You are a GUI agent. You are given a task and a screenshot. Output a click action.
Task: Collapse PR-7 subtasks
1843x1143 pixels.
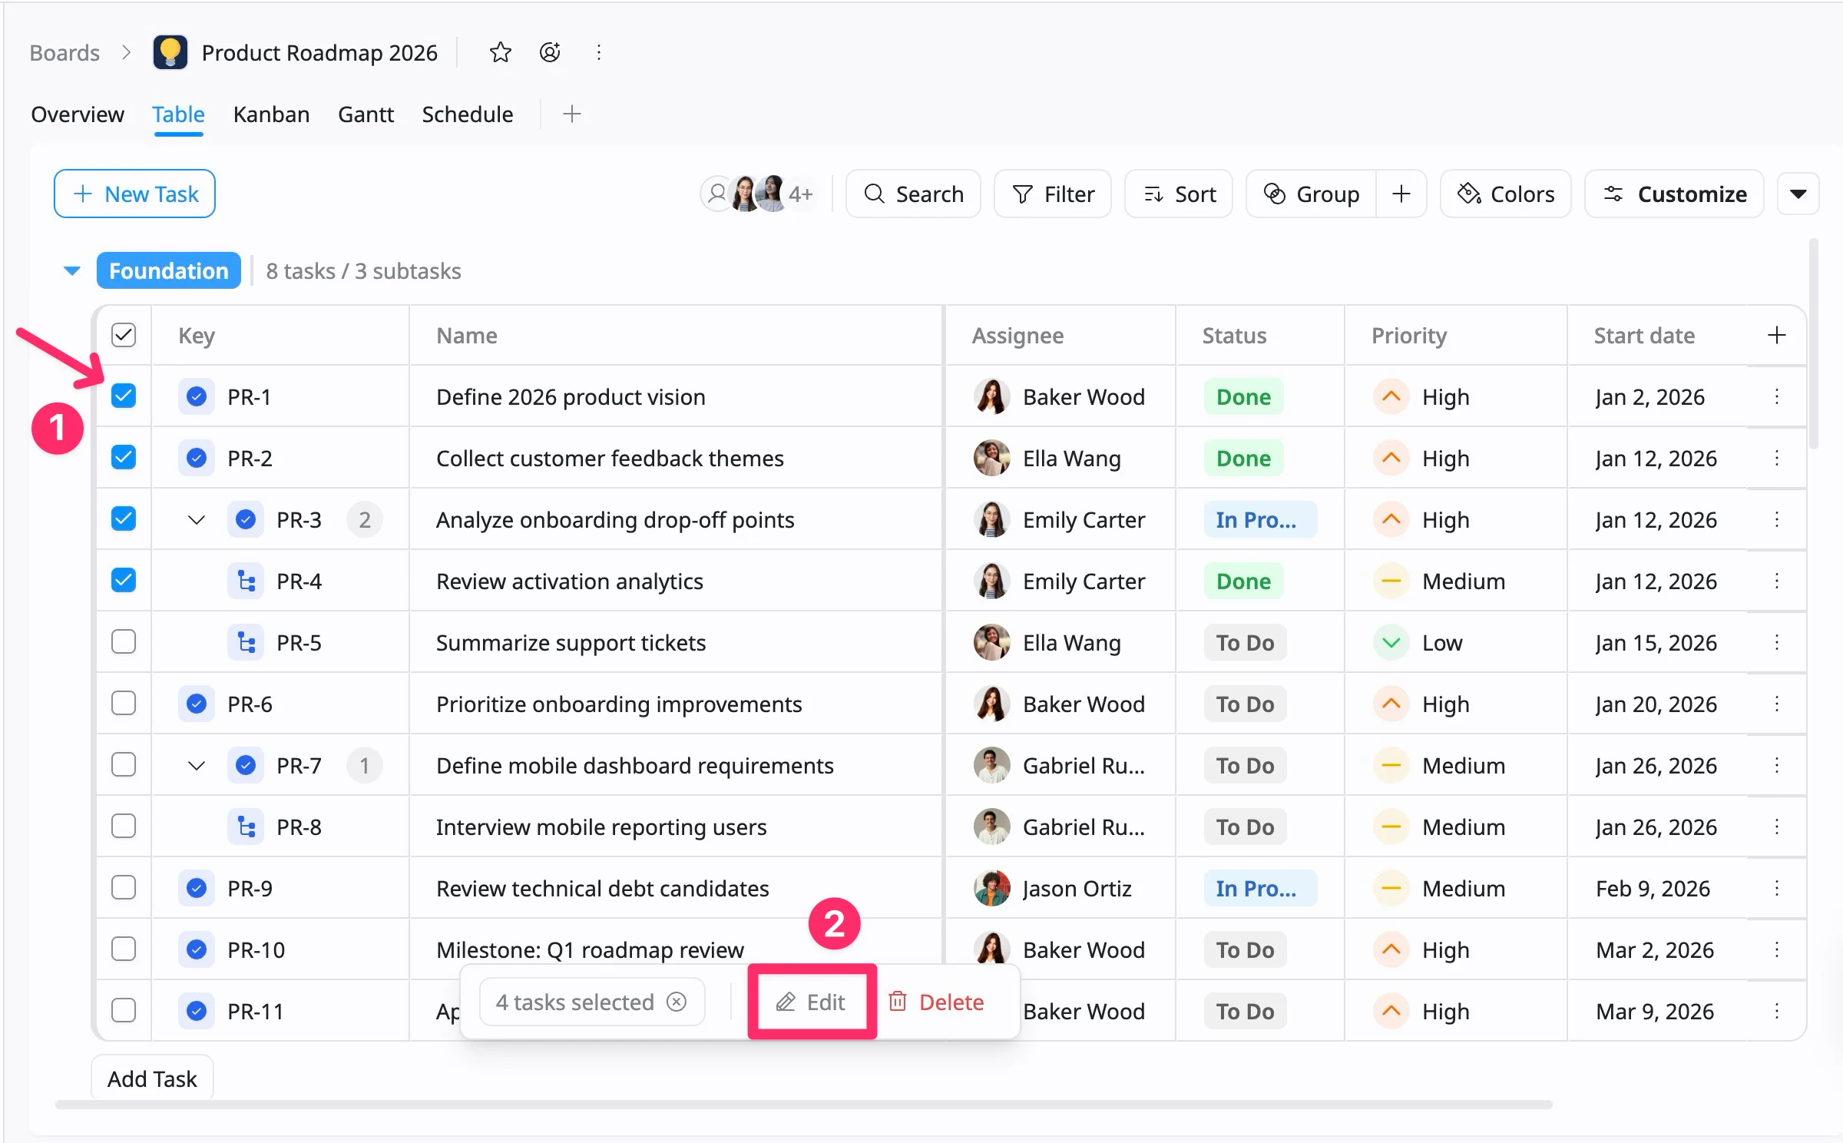pos(197,766)
